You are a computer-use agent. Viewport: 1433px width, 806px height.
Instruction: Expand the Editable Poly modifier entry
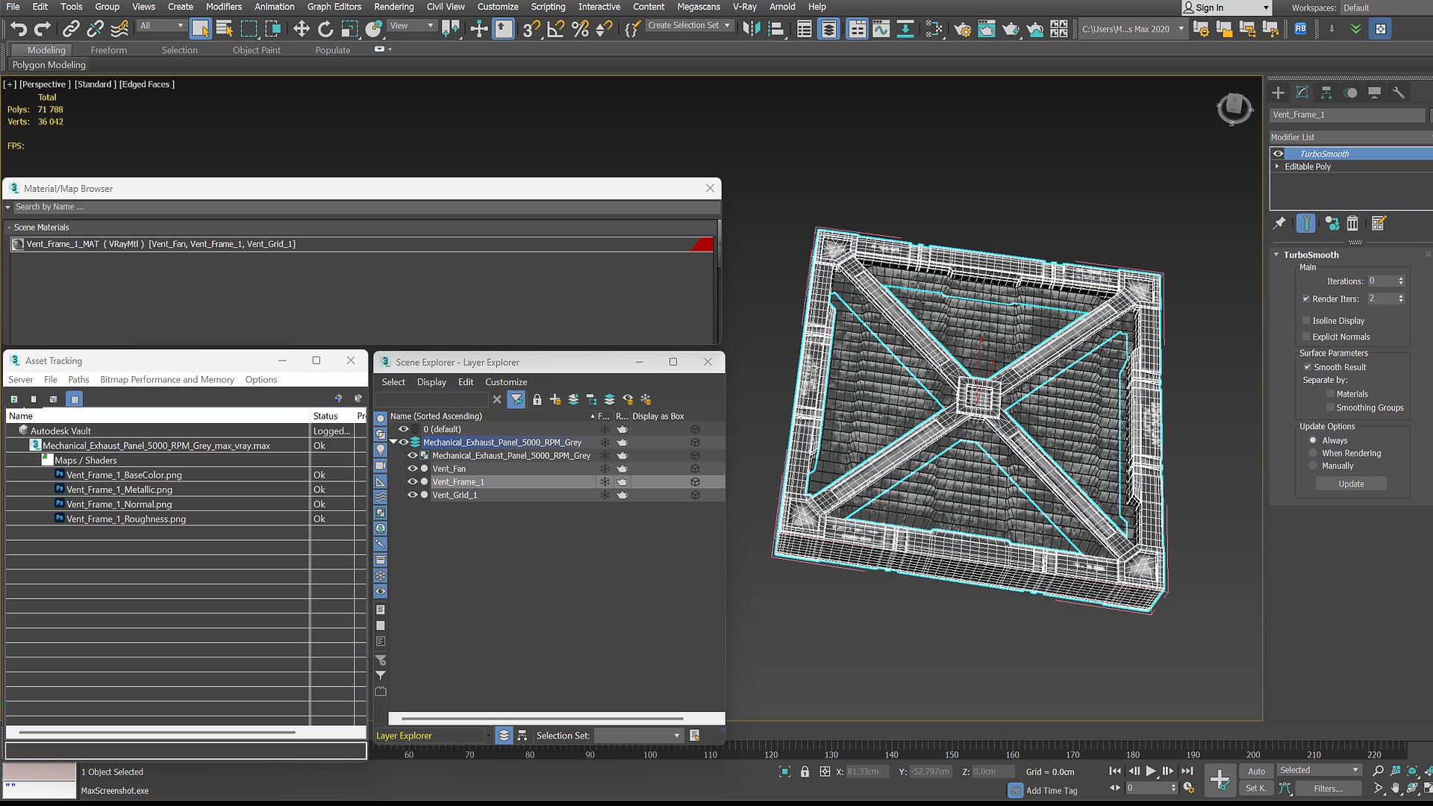coord(1277,166)
